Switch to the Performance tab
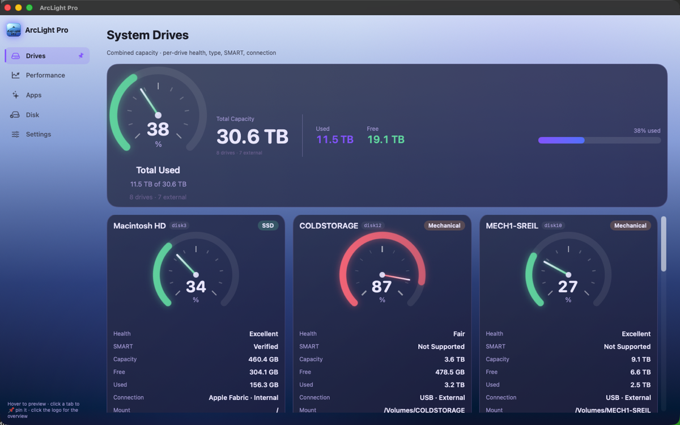Screen dimensions: 680x425 coord(47,75)
